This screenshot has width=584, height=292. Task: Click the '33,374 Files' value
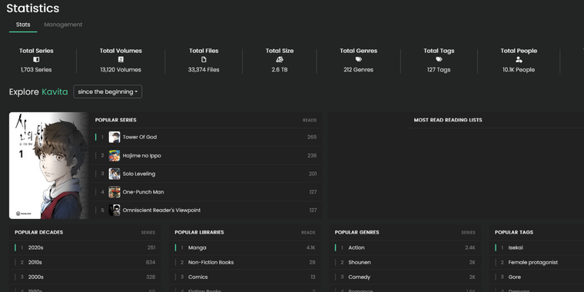[x=204, y=70]
